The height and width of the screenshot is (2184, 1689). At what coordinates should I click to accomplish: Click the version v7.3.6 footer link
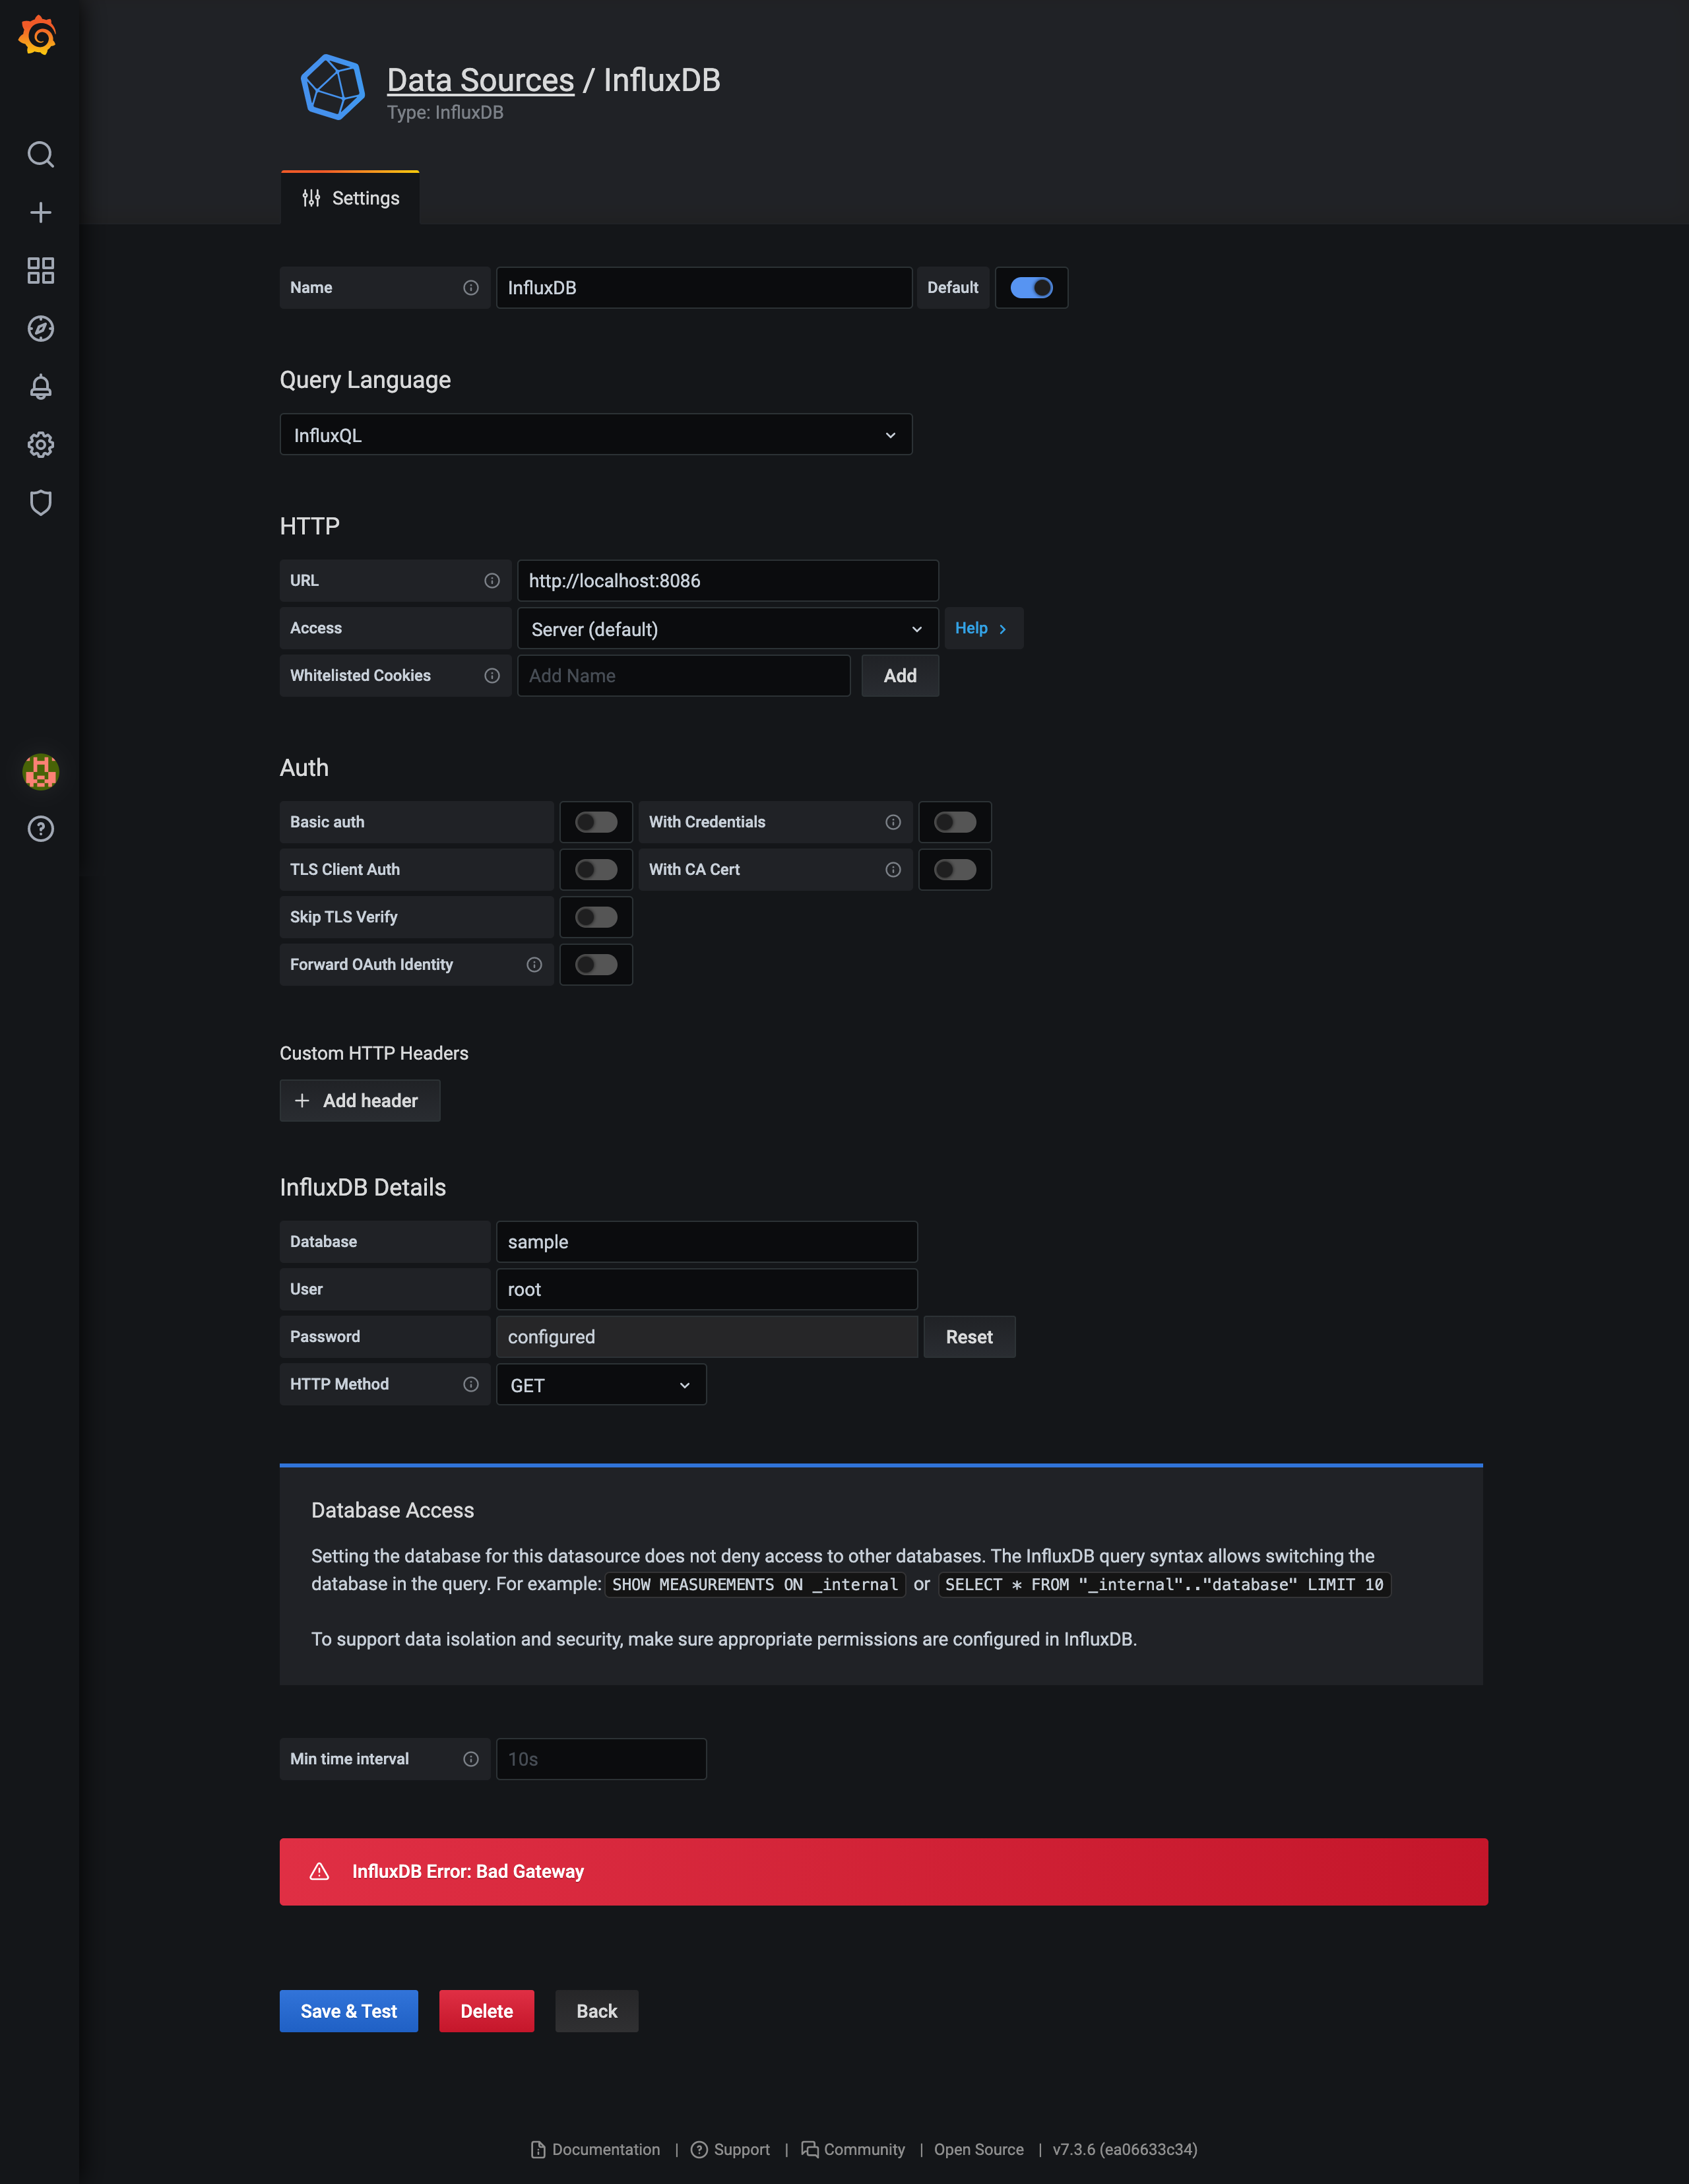[1125, 2149]
